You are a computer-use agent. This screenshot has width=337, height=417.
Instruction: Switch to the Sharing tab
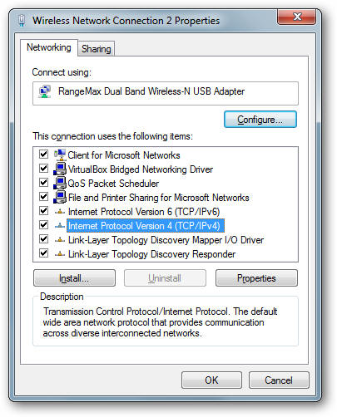96,49
